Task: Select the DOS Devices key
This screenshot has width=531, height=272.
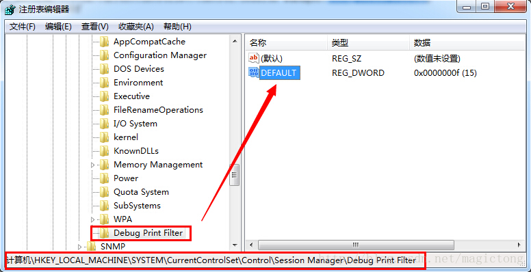Action: click(139, 69)
